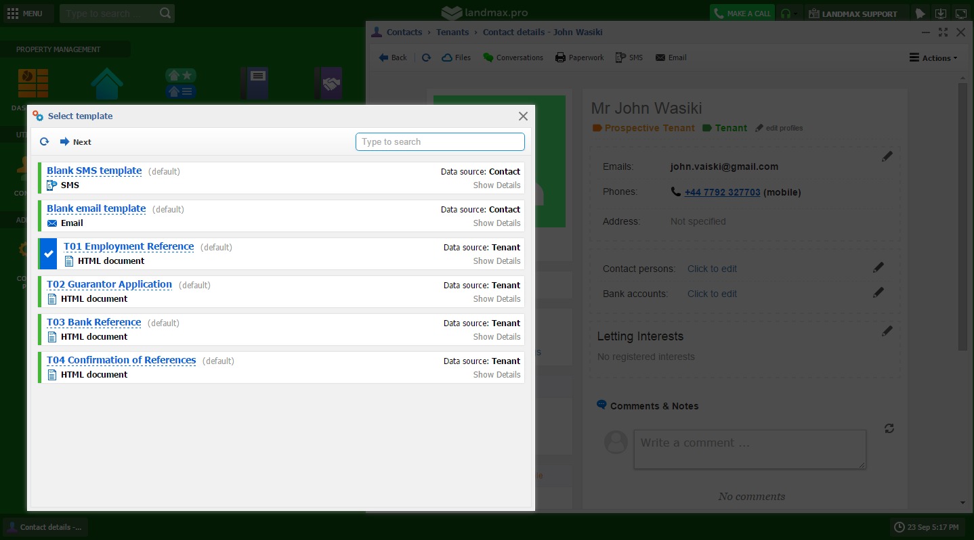The image size is (974, 540).
Task: Open the Conversations toolbar item
Action: 513,58
